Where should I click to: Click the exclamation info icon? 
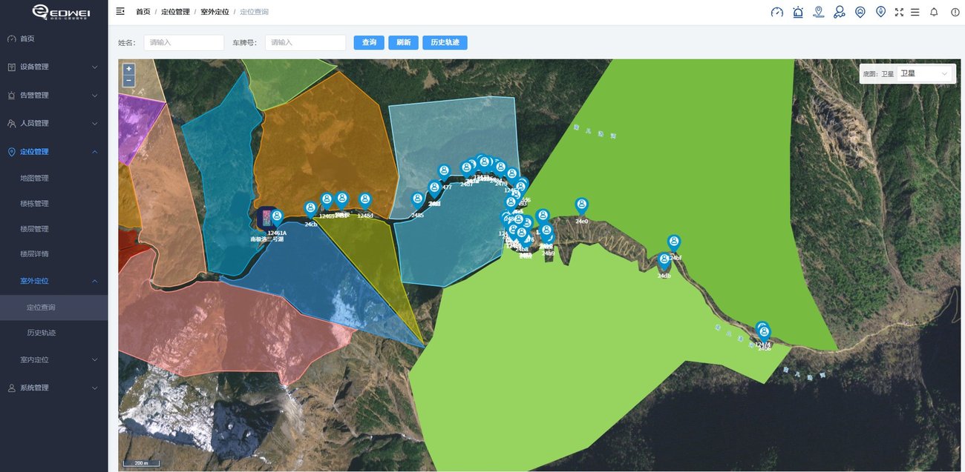[x=955, y=12]
